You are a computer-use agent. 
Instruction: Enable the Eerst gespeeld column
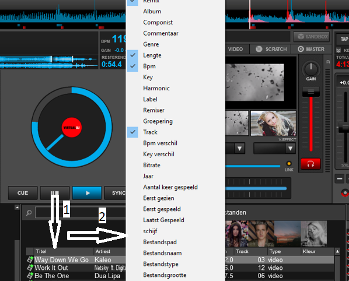[x=162, y=209]
